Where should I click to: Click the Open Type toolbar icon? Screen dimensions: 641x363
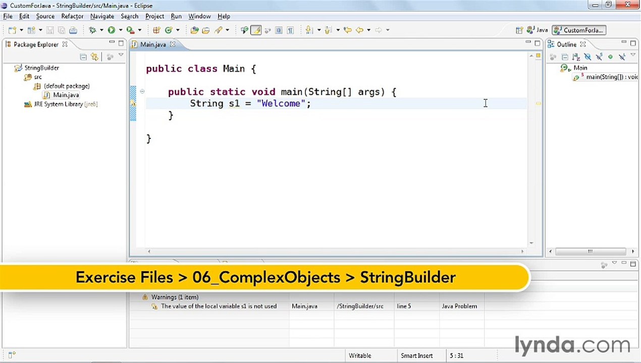click(x=194, y=30)
